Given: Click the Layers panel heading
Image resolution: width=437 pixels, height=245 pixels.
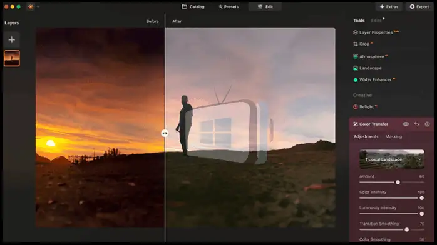Looking at the screenshot, I should click(12, 22).
